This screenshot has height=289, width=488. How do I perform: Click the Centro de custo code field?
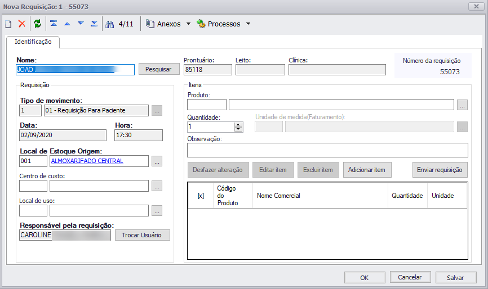click(33, 186)
